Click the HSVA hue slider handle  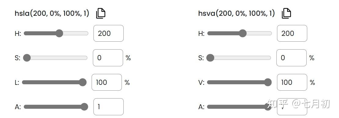(242, 33)
